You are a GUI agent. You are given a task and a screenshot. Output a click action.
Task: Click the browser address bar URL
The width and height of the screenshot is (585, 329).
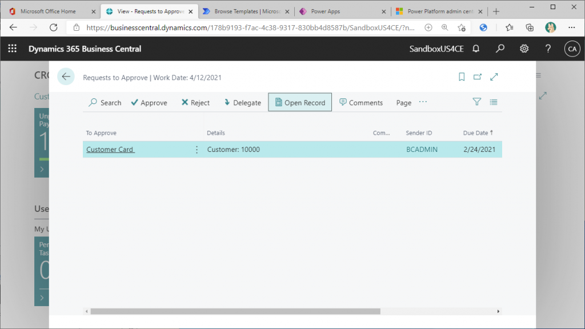pos(250,27)
